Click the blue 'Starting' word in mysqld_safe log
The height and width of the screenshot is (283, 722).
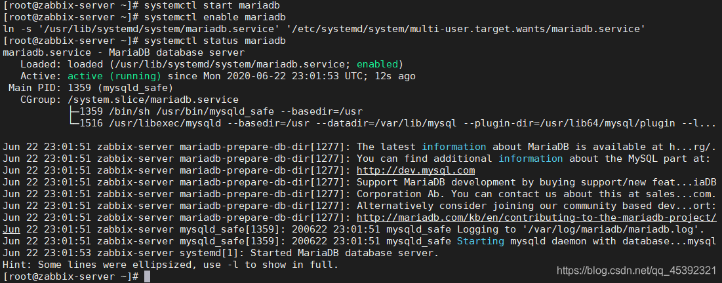pos(481,241)
